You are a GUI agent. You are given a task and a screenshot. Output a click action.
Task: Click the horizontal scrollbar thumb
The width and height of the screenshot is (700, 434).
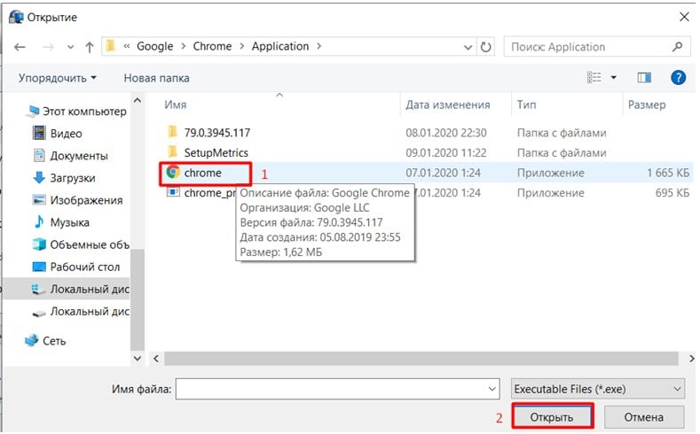(421, 358)
